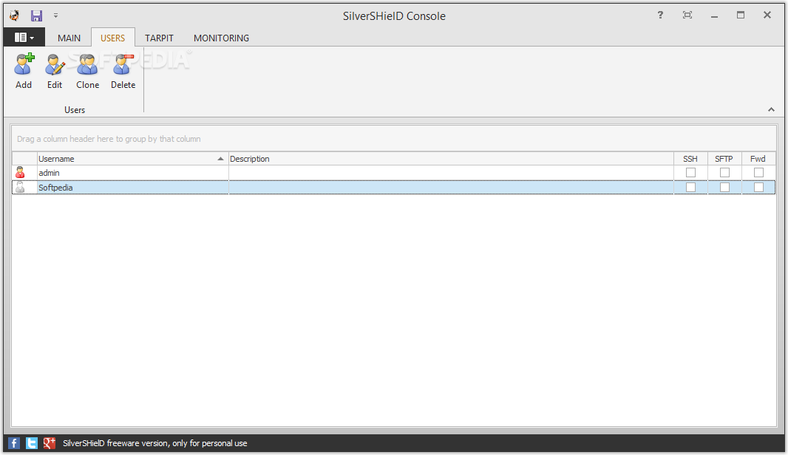Click the Description column header
This screenshot has height=455, width=788.
[x=451, y=159]
